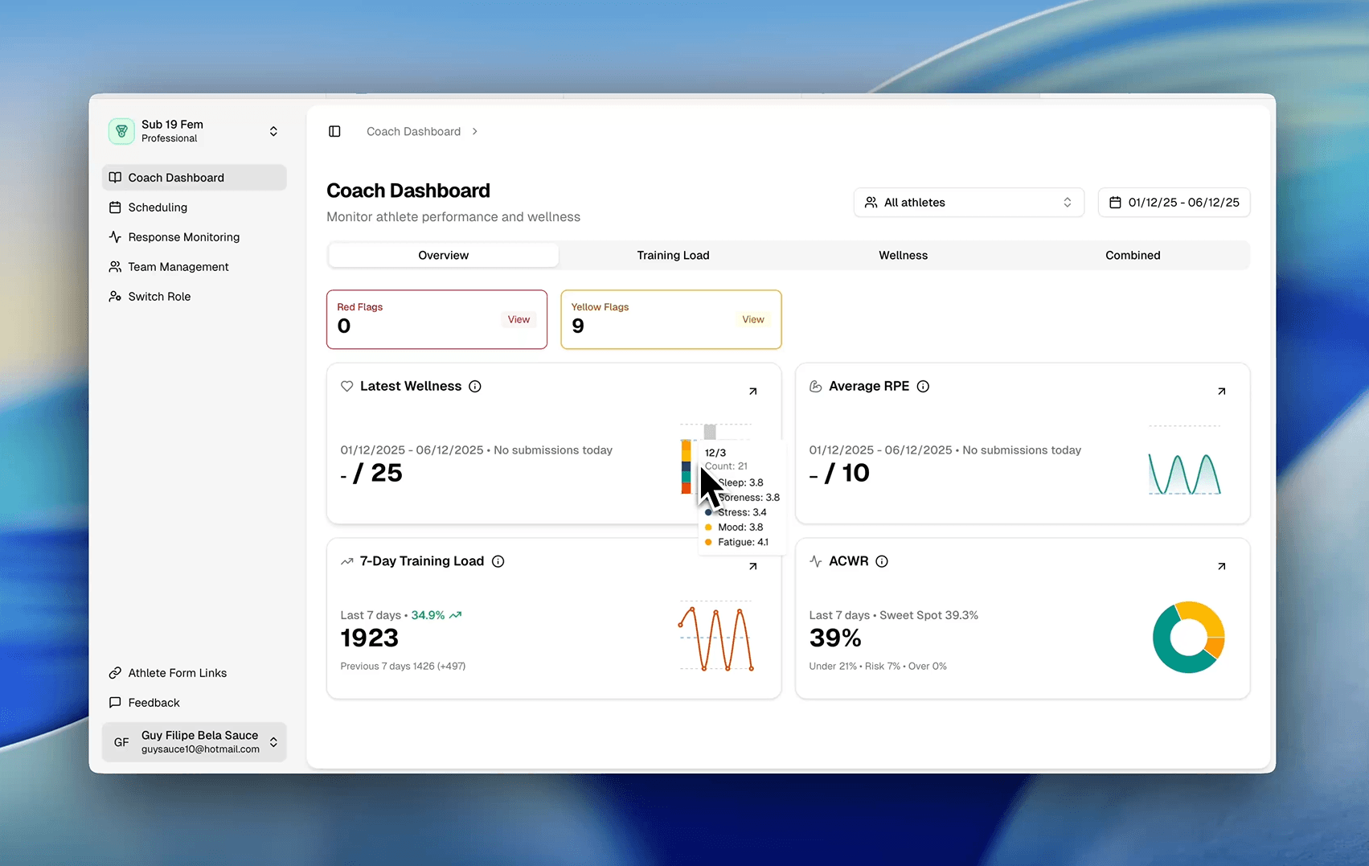
Task: Click Latest Wellness info icon
Action: click(x=475, y=387)
